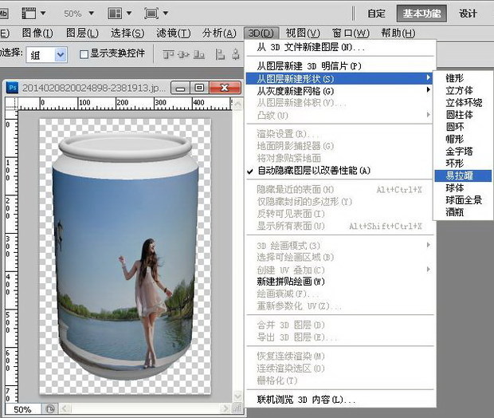Viewport: 494px width, 418px height.
Task: Launch Mini Bridge via Mb icon
Action: (x=4, y=14)
